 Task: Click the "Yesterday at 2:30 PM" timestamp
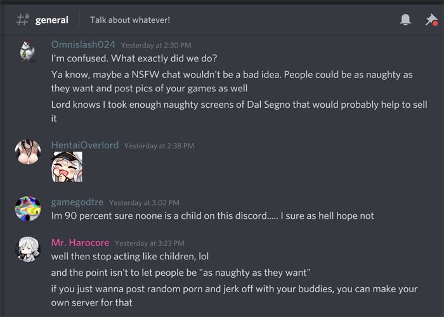point(155,46)
